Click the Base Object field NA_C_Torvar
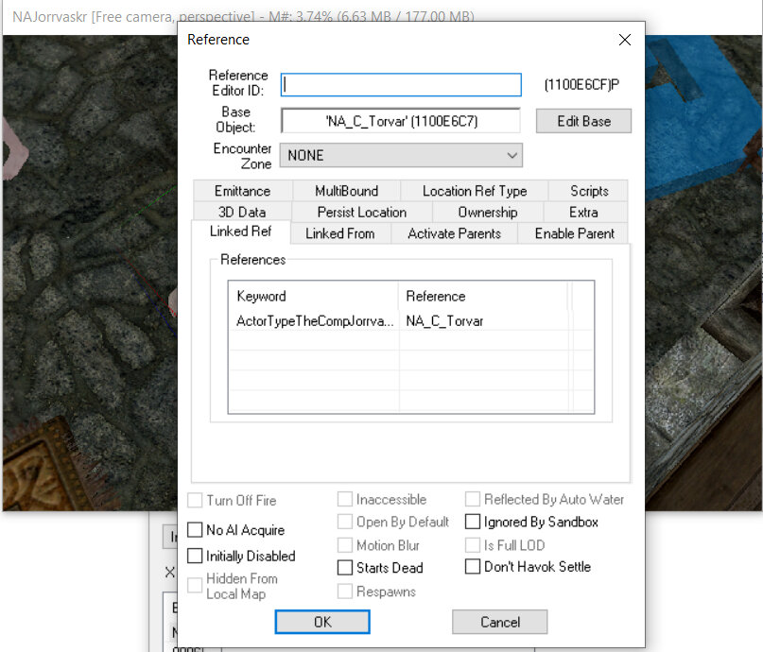This screenshot has height=652, width=763. click(401, 121)
